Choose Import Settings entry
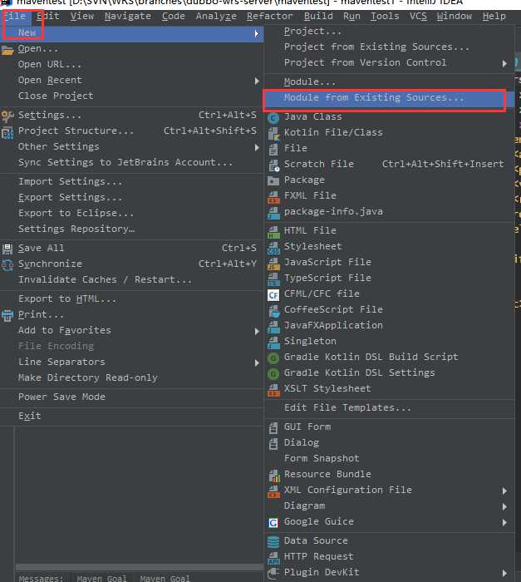This screenshot has height=582, width=521. click(x=70, y=182)
